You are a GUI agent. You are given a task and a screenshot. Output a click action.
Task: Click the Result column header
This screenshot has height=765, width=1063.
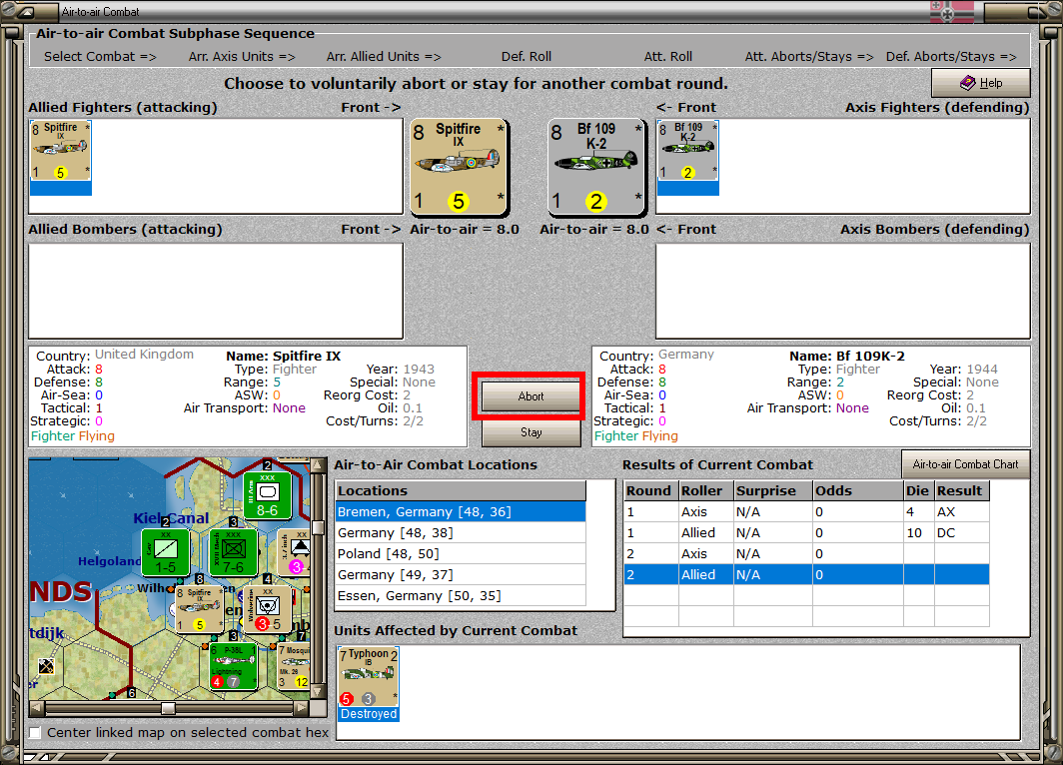click(962, 490)
